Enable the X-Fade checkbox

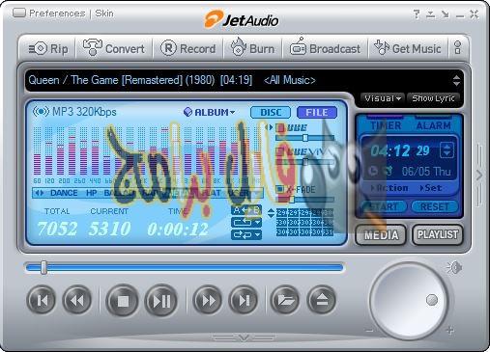click(280, 189)
